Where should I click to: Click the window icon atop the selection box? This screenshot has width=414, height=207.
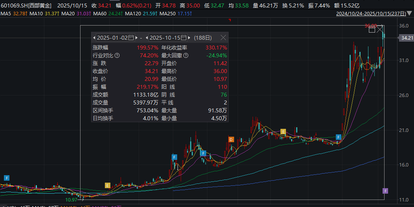[372, 29]
